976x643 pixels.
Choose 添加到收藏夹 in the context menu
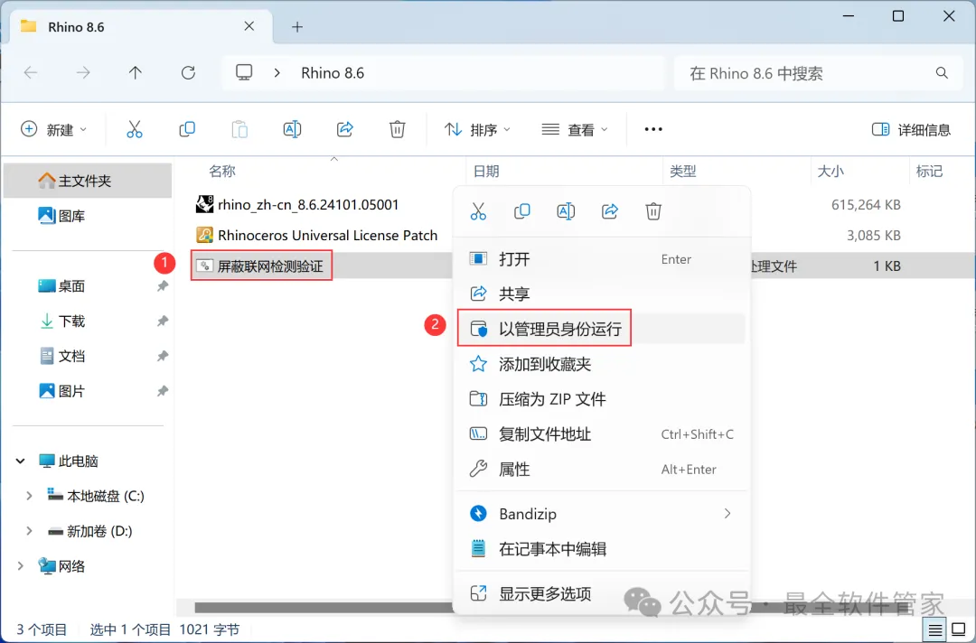pyautogui.click(x=601, y=364)
